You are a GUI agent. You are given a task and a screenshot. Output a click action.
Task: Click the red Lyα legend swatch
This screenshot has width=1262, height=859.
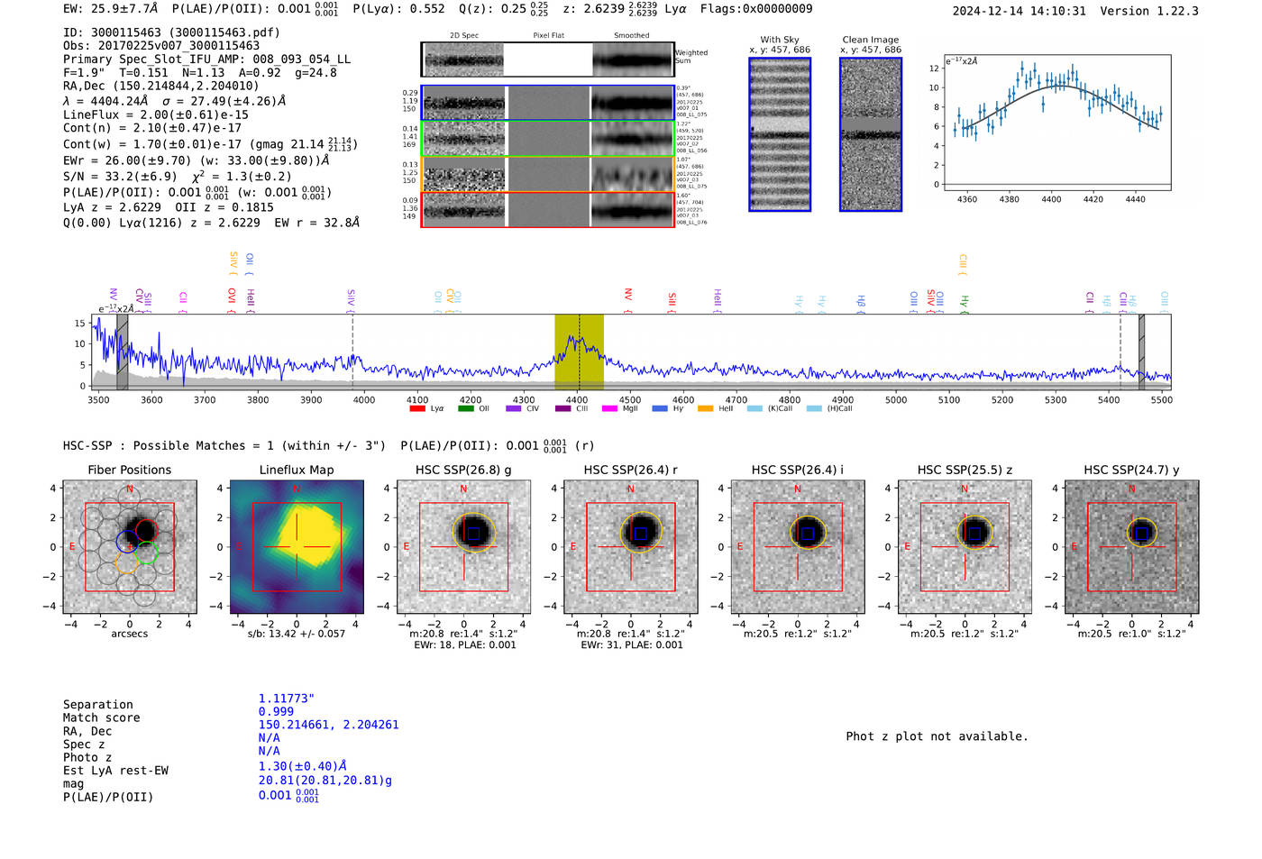point(416,409)
